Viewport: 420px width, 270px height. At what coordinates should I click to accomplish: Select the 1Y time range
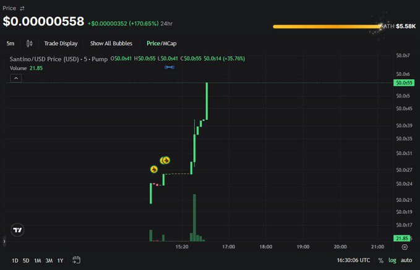pos(60,260)
